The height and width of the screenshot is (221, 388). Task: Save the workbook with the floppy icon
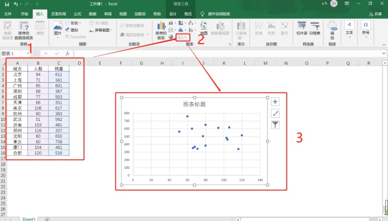click(x=7, y=4)
